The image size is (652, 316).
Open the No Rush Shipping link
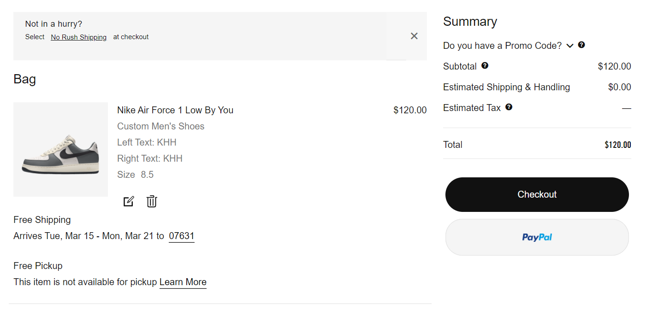(79, 37)
